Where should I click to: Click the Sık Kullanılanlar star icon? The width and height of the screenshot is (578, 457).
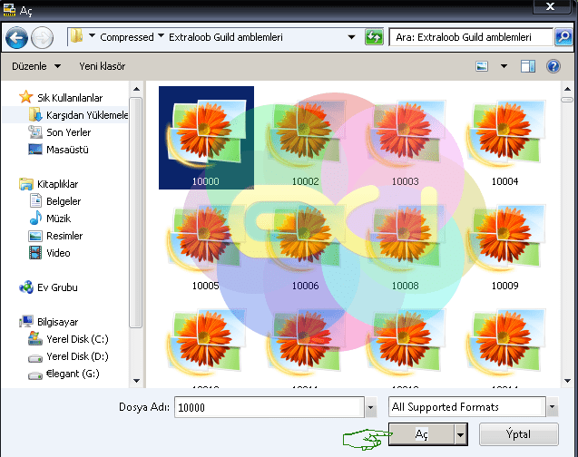coord(25,97)
